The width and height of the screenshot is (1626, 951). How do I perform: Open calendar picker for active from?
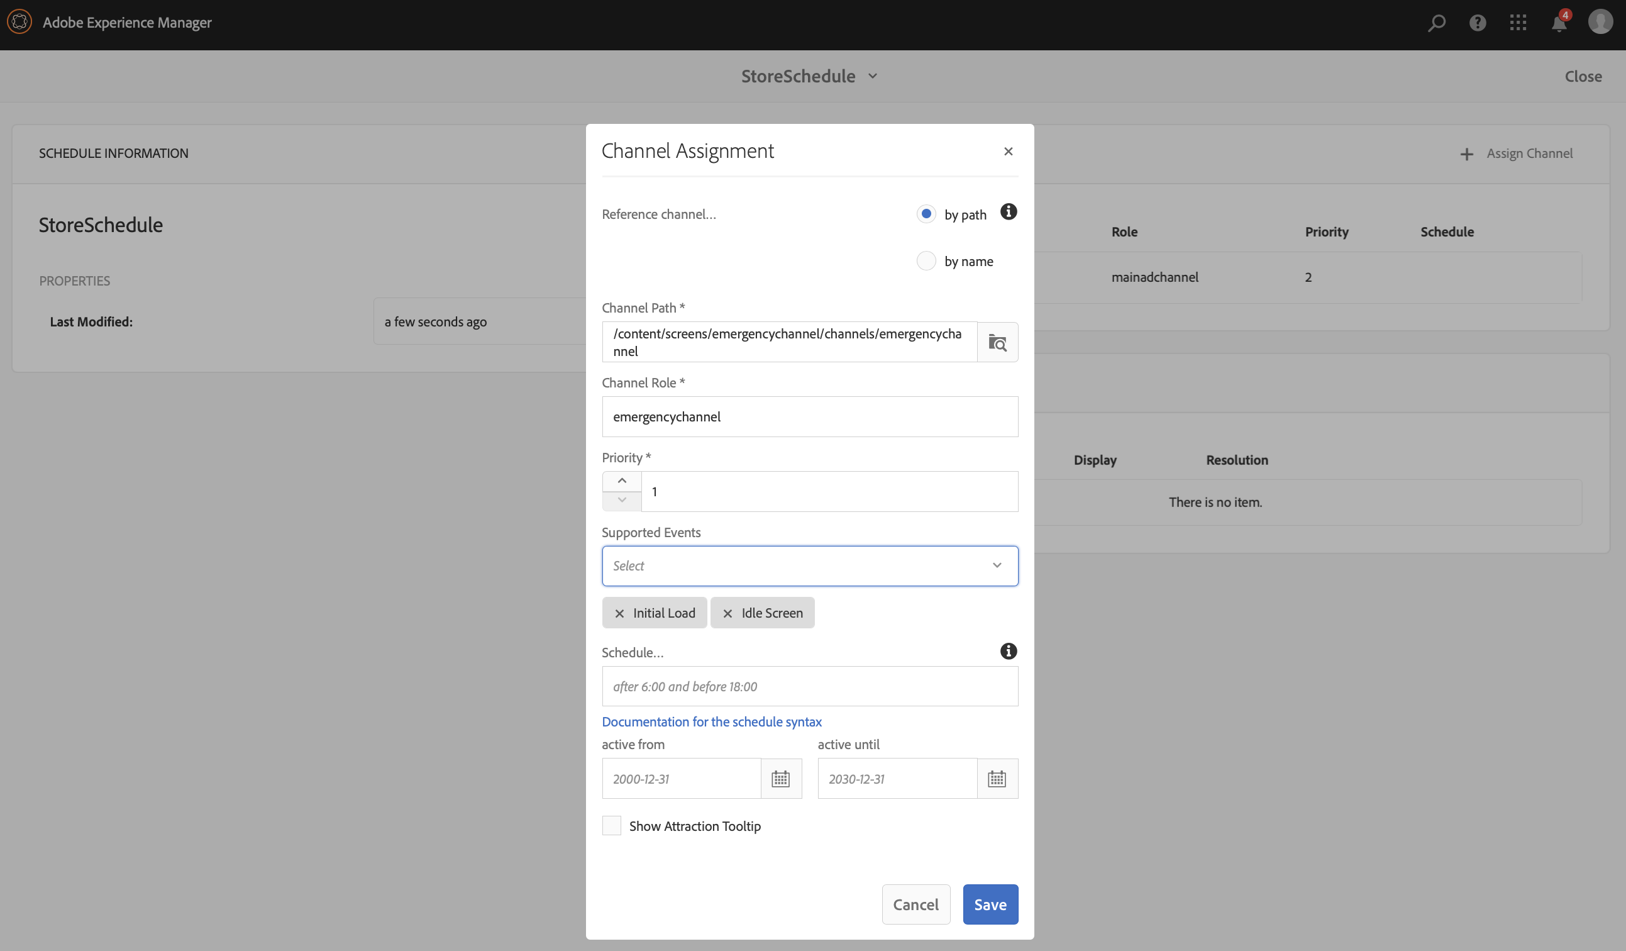pos(781,779)
